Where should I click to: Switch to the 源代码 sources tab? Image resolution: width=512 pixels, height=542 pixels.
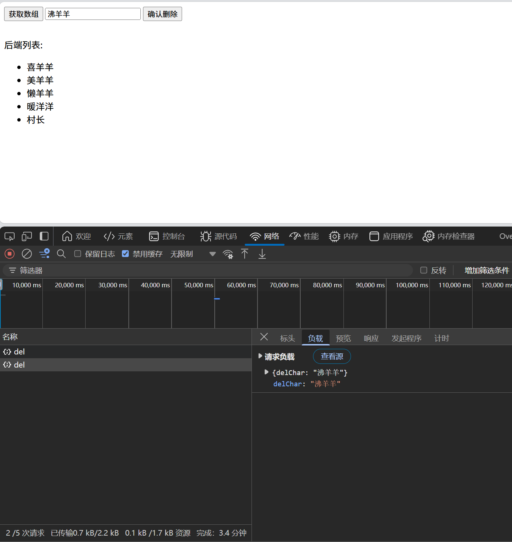point(218,236)
